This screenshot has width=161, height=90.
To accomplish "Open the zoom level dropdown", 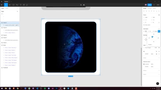I will coord(158,5).
